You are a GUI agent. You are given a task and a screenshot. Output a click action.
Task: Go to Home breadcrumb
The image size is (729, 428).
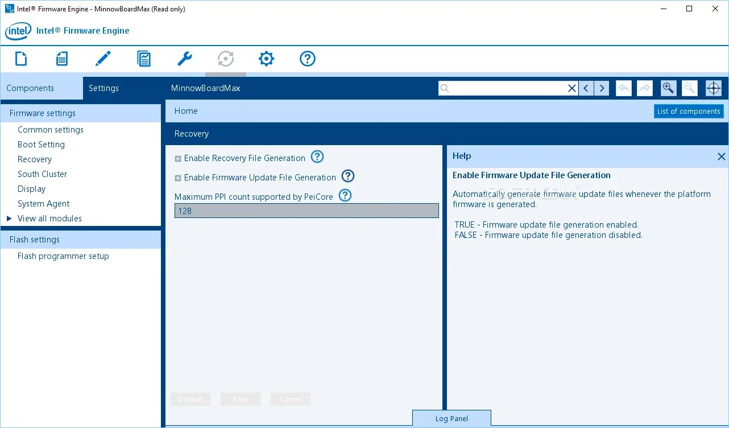coord(186,111)
